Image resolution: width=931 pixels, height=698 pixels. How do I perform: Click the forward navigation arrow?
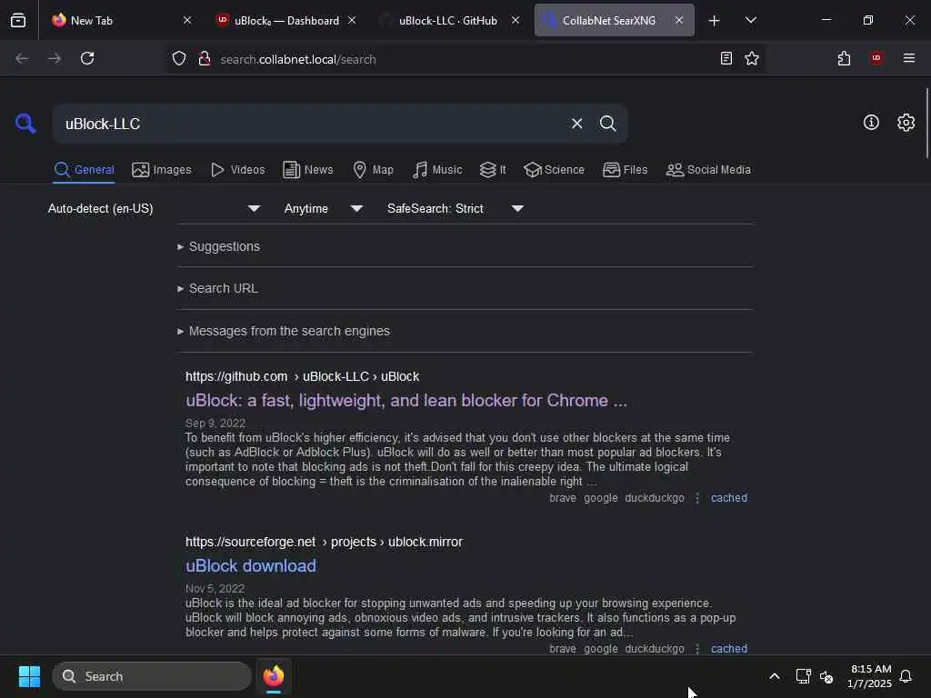click(54, 58)
